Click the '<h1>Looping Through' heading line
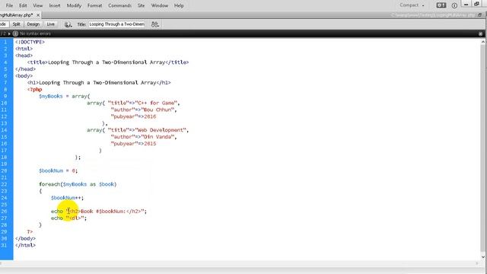The height and width of the screenshot is (274, 487). point(99,83)
